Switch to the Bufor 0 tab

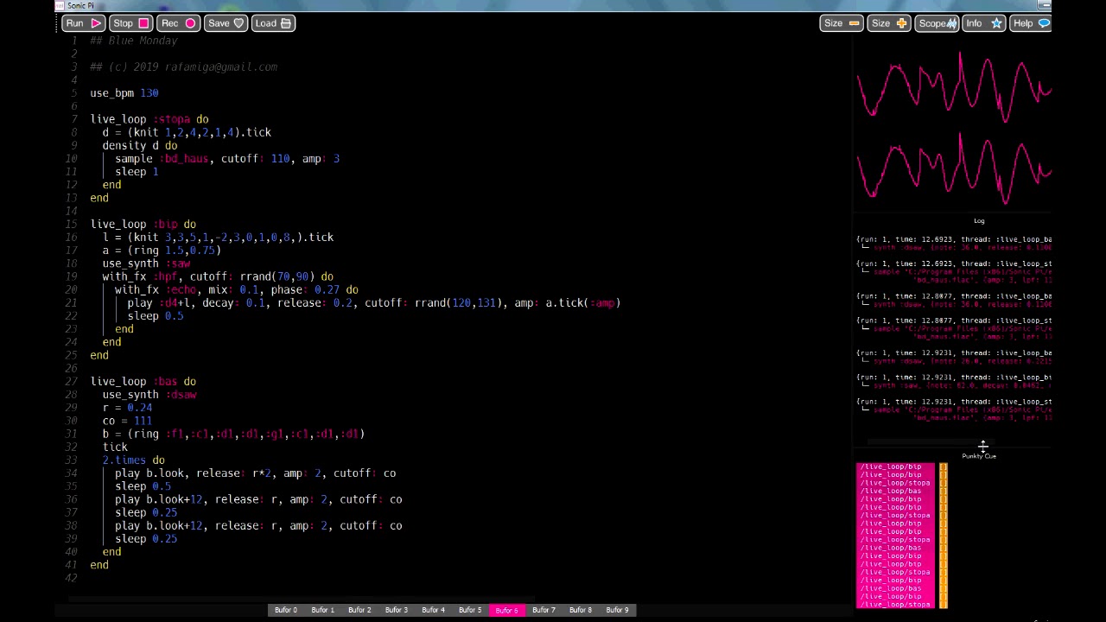[286, 610]
